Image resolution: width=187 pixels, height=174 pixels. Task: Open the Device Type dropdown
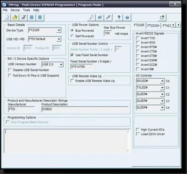[59, 30]
